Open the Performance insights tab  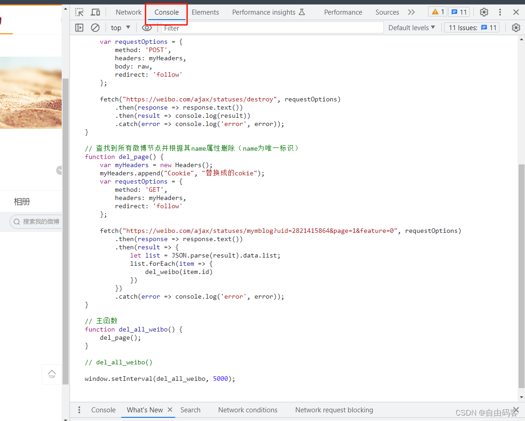(x=269, y=12)
